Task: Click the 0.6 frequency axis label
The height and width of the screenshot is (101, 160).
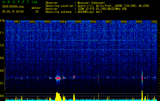Action: pos(2,96)
